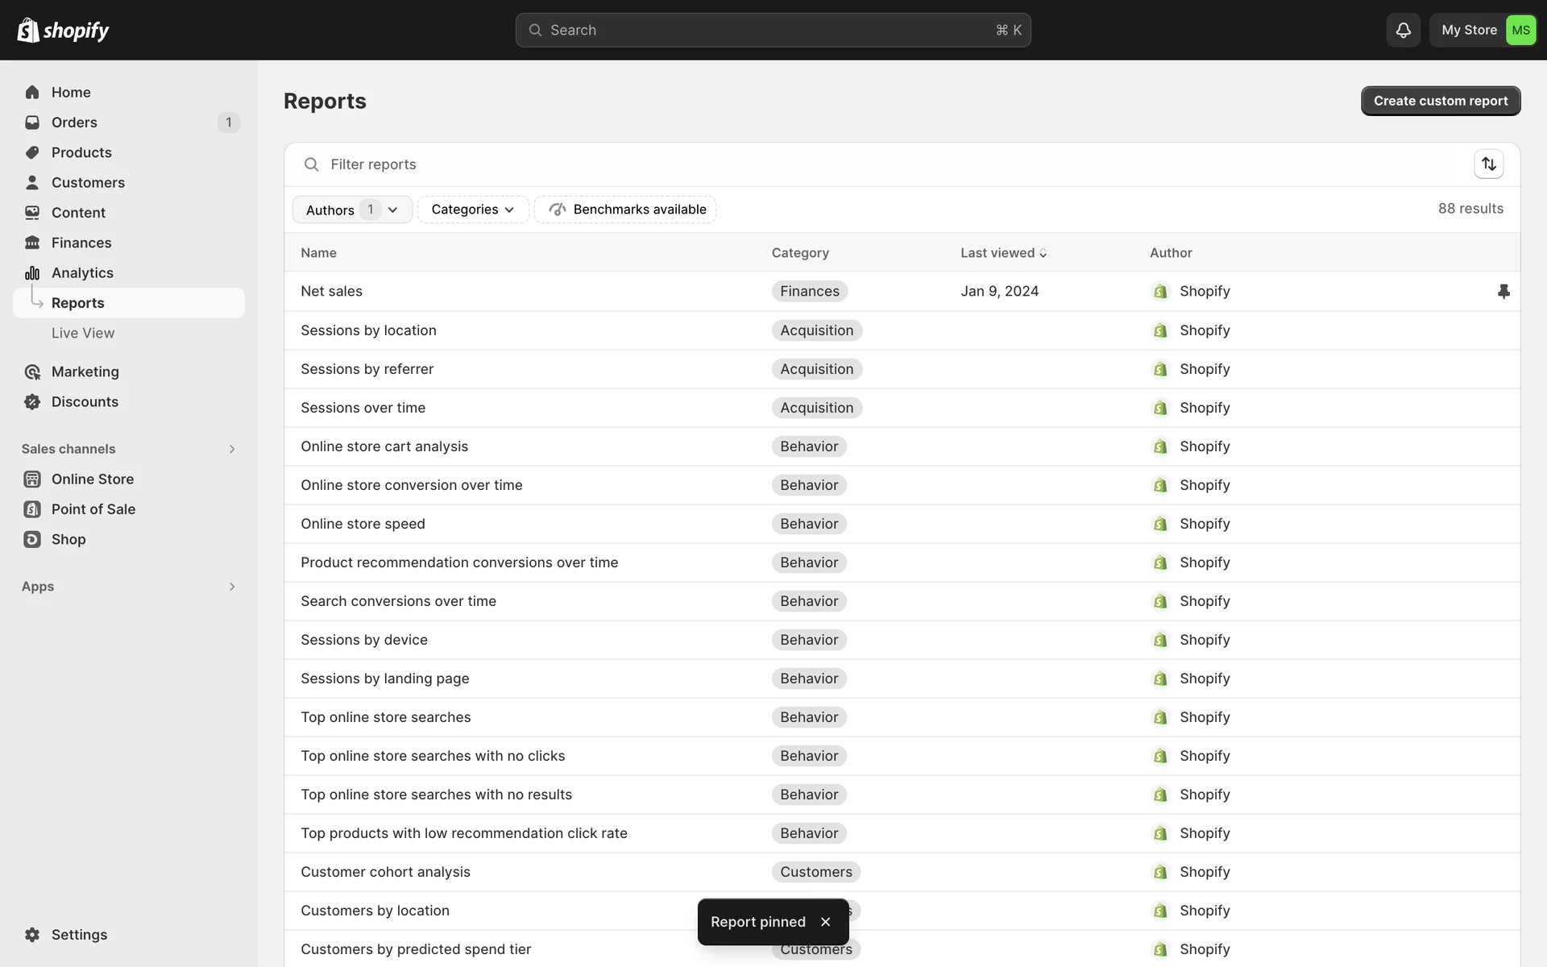Screen dimensions: 1547x967
Task: Expand the Sales channels section chevron
Action: (x=232, y=449)
